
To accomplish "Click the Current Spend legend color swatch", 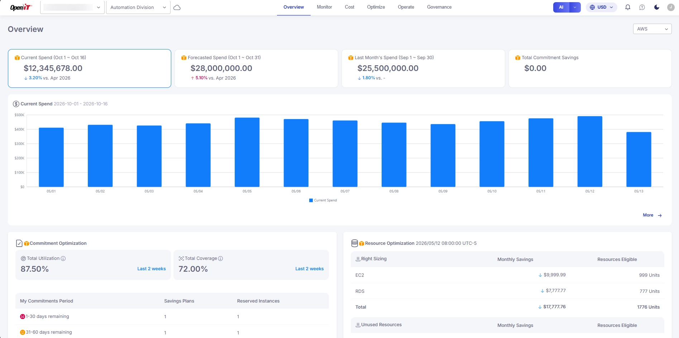I will 311,200.
